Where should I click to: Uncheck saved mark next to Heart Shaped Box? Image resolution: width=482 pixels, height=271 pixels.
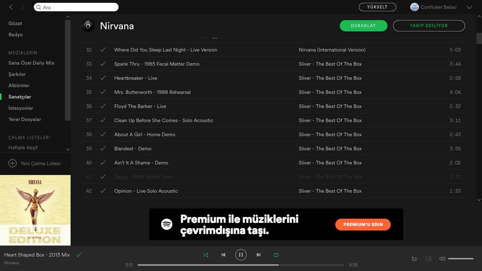coord(79,255)
